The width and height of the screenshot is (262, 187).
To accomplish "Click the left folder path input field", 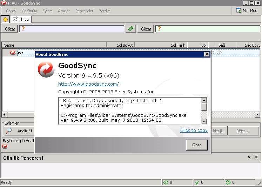I will click(x=72, y=29).
